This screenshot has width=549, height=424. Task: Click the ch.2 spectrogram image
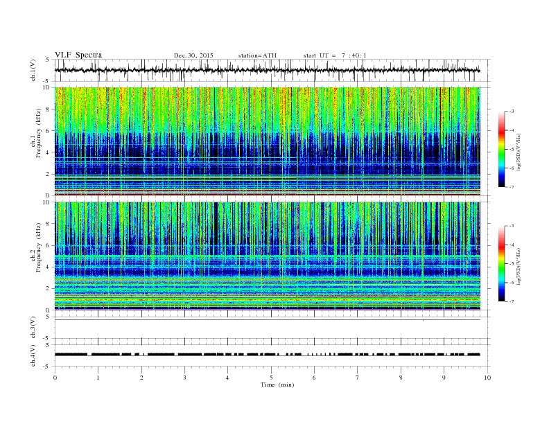click(x=267, y=256)
